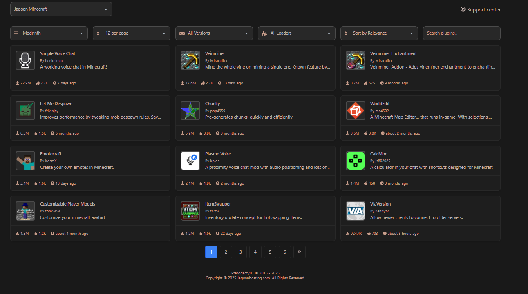
Task: Click Jagoanhosting.com copyright footer text
Action: click(x=255, y=278)
